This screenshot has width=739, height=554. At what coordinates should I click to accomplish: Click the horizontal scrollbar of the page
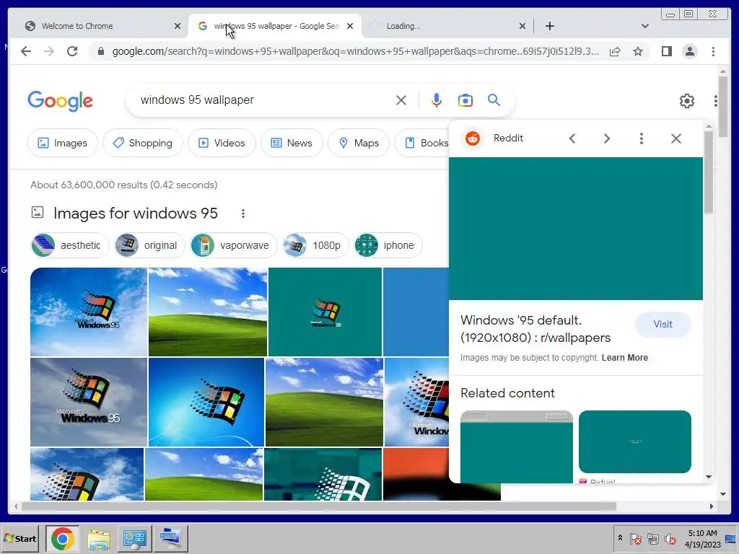pyautogui.click(x=318, y=506)
